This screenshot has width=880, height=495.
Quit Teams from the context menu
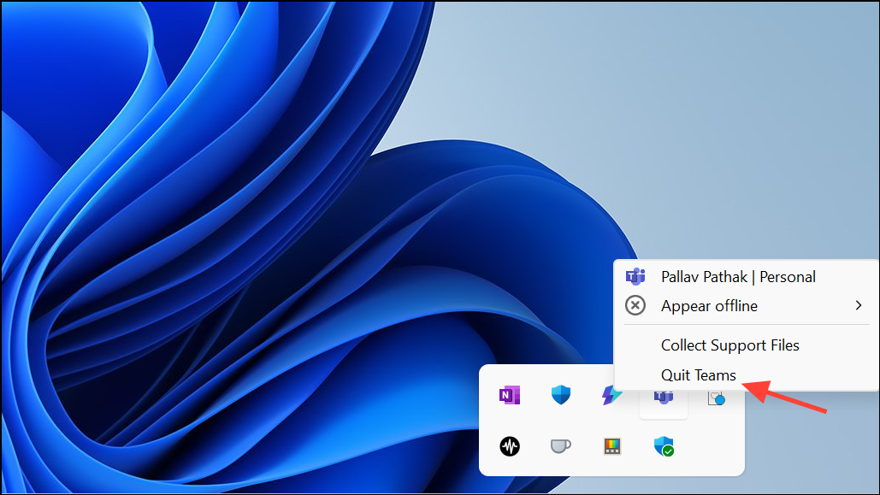[x=698, y=374]
